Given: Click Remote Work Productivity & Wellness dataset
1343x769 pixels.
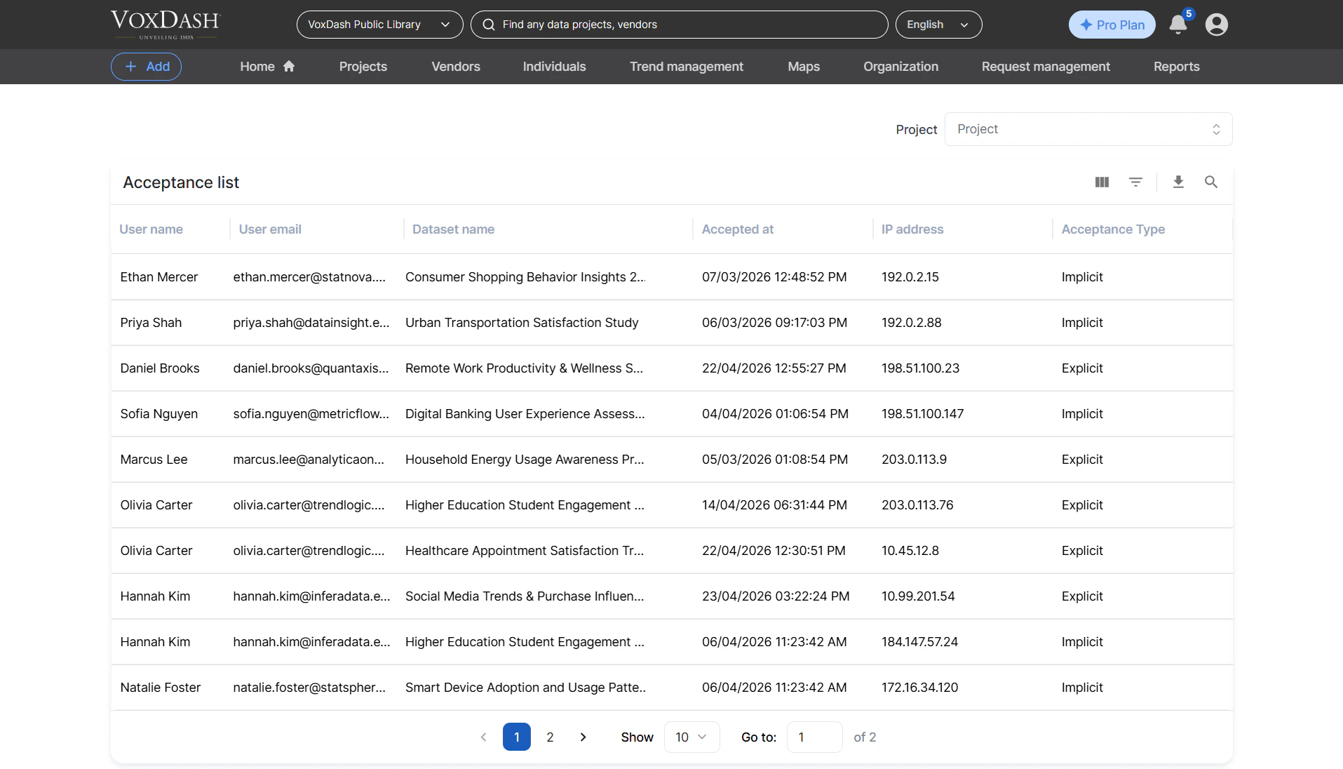Looking at the screenshot, I should pyautogui.click(x=524, y=368).
